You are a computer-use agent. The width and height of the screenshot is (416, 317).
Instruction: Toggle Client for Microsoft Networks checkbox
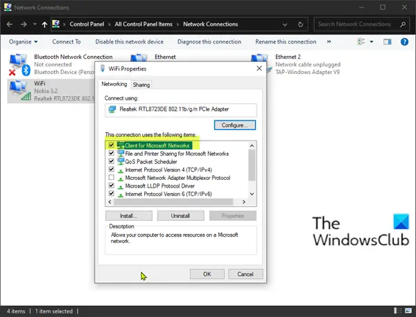(111, 145)
